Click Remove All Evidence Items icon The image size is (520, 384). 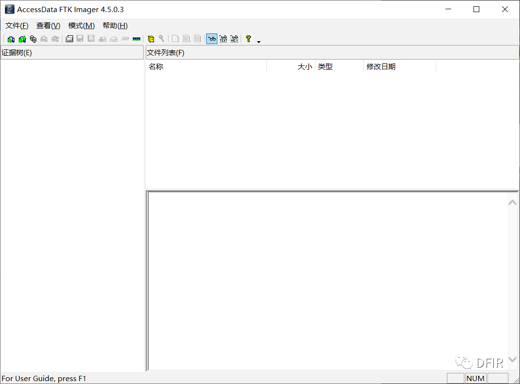55,39
